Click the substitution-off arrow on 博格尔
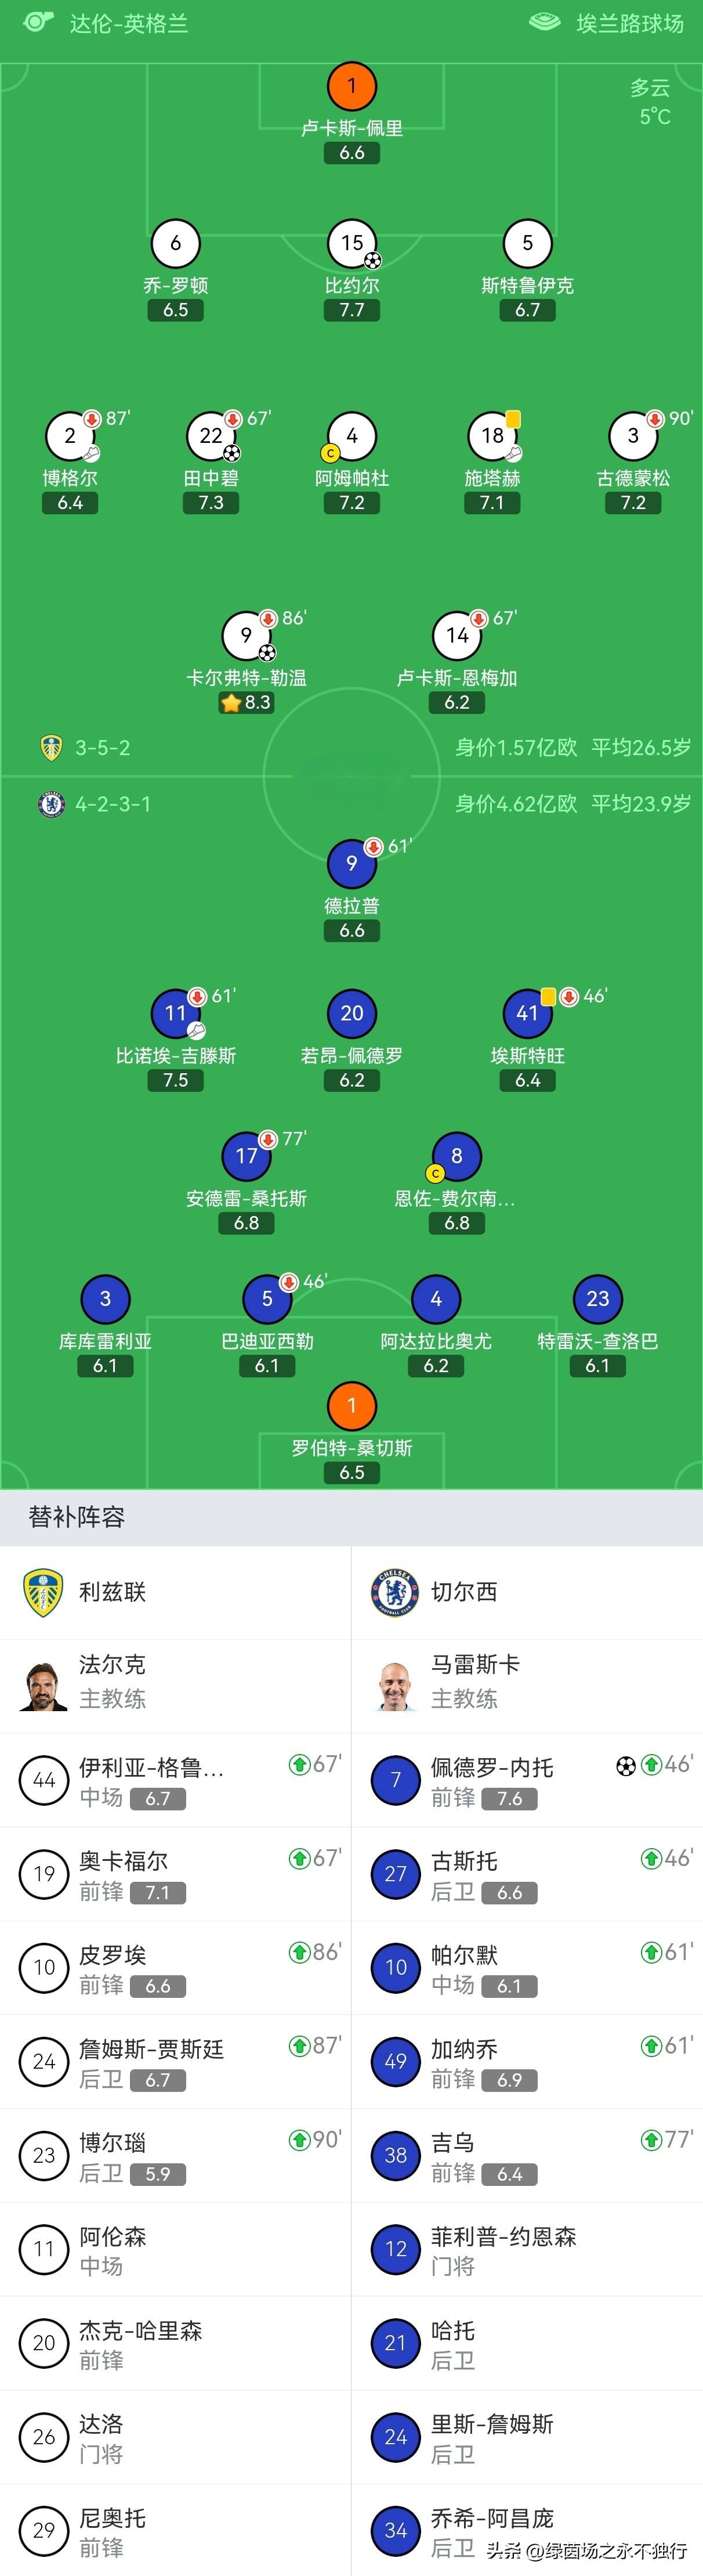Screen dimensions: 703x2576 91,419
